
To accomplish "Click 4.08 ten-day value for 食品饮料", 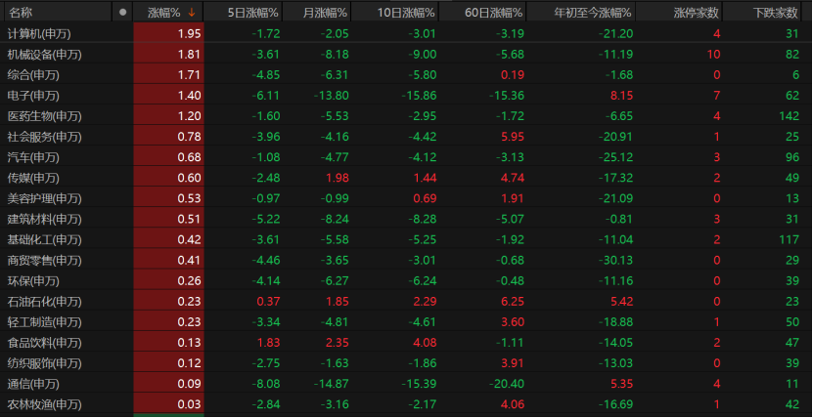I will click(x=426, y=343).
